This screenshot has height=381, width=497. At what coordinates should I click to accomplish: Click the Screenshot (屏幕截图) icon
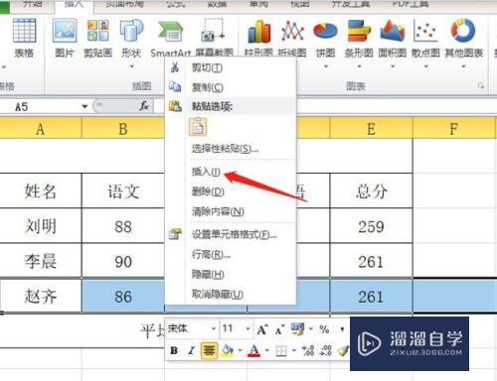(213, 31)
